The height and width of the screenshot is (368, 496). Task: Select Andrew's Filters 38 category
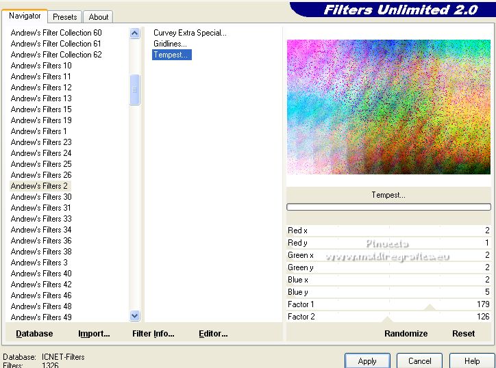pos(41,252)
